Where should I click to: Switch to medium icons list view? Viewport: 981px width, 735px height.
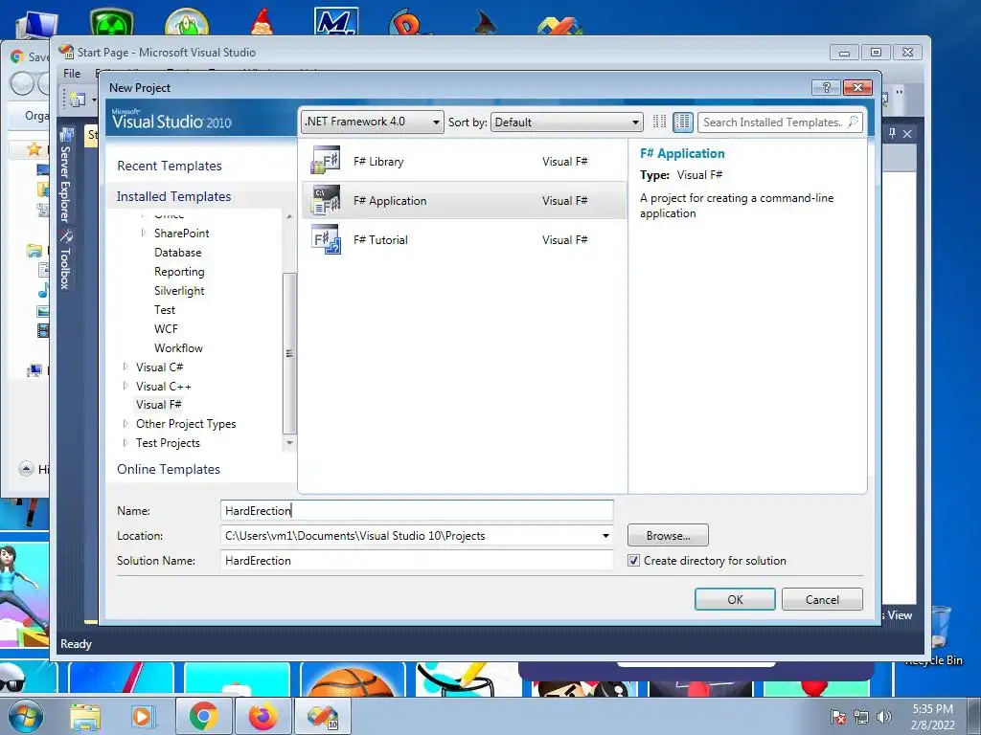pyautogui.click(x=682, y=122)
